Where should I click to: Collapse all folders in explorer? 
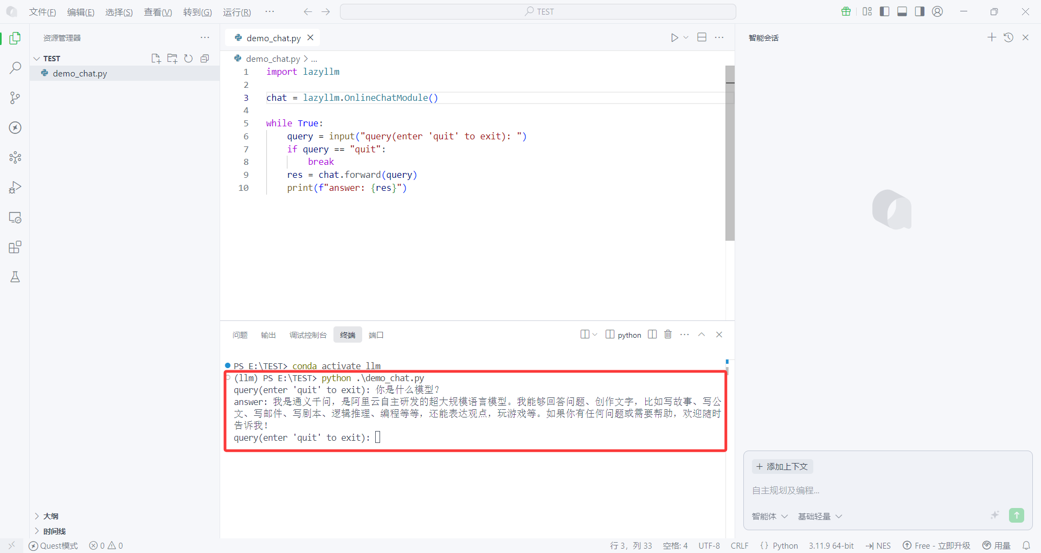205,59
